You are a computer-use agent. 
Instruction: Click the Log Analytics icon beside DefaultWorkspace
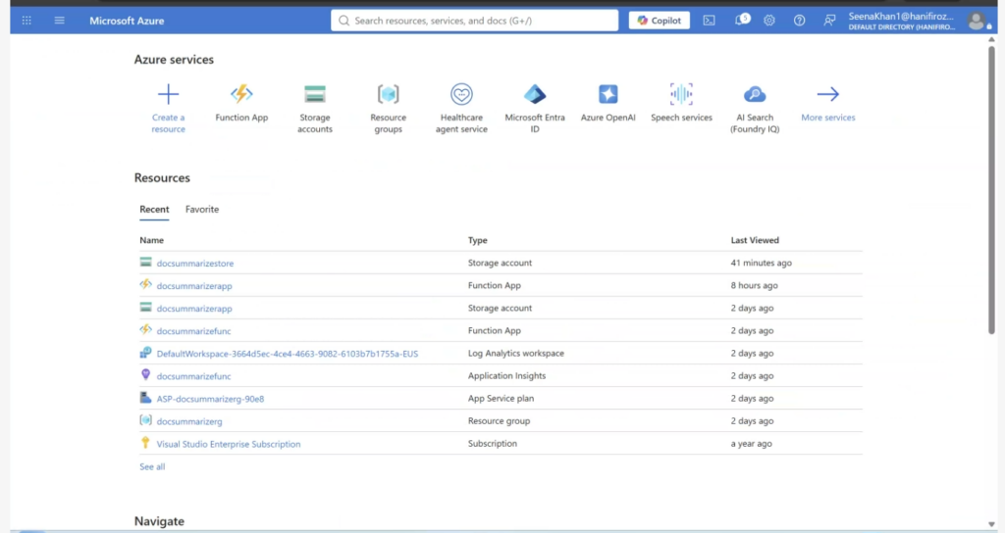pos(146,352)
